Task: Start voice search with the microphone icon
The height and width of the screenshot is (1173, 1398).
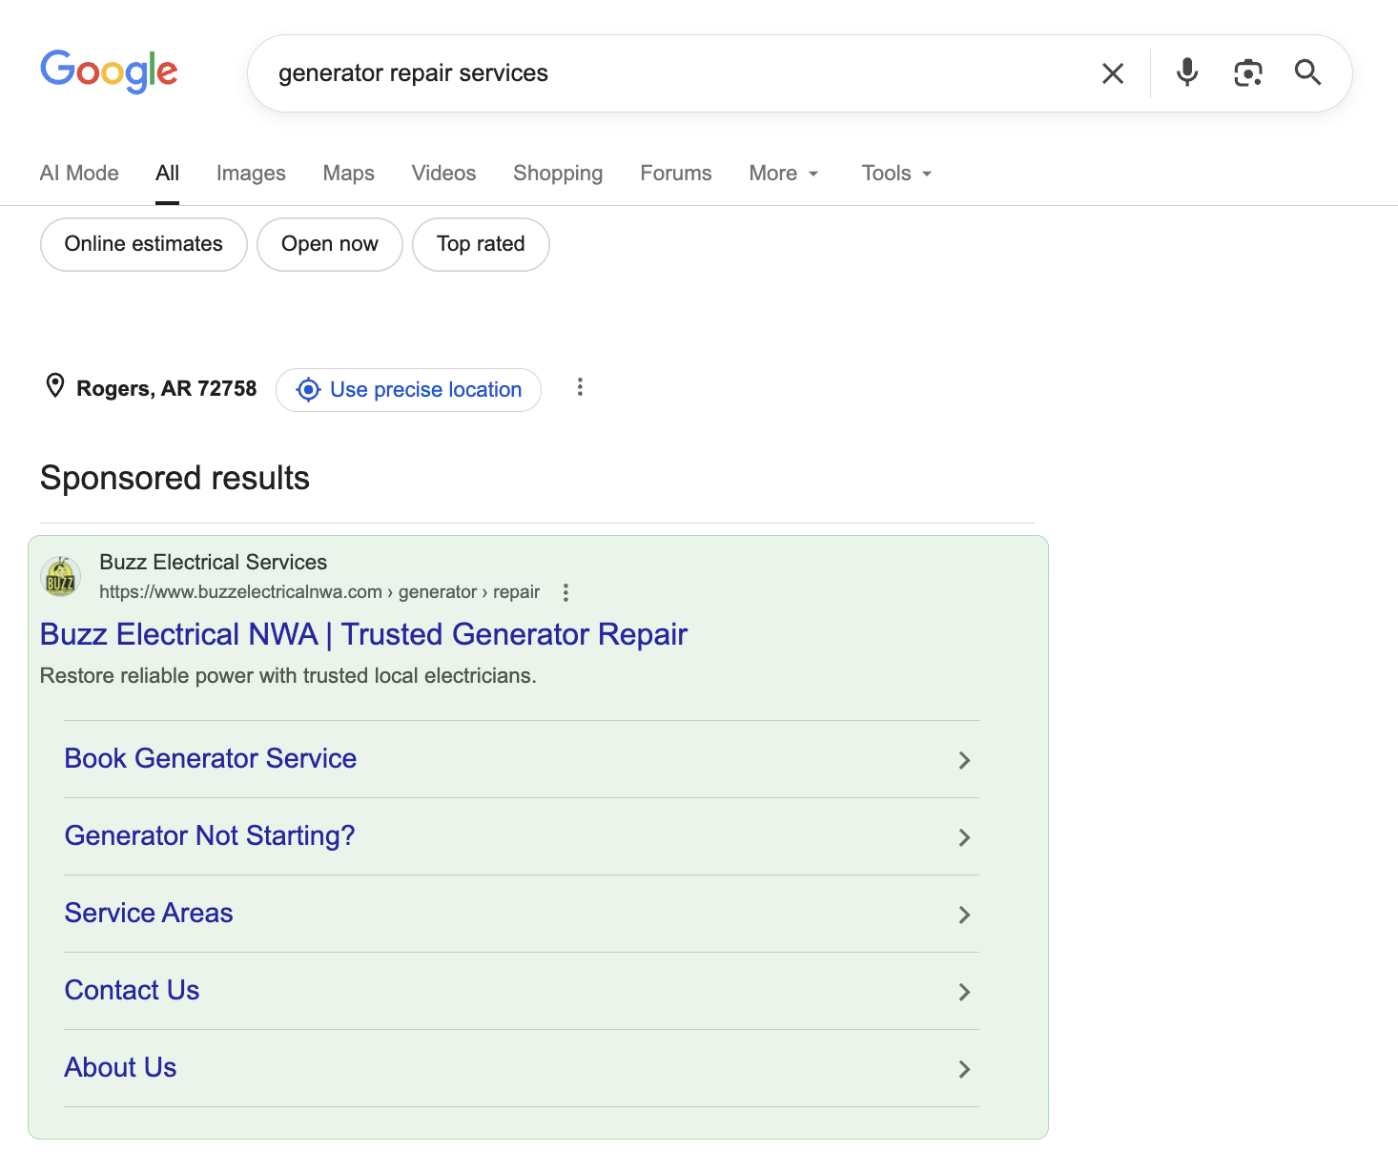Action: point(1187,72)
